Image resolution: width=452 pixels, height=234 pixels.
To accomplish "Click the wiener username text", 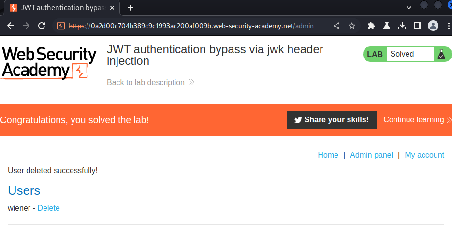I will (x=19, y=208).
